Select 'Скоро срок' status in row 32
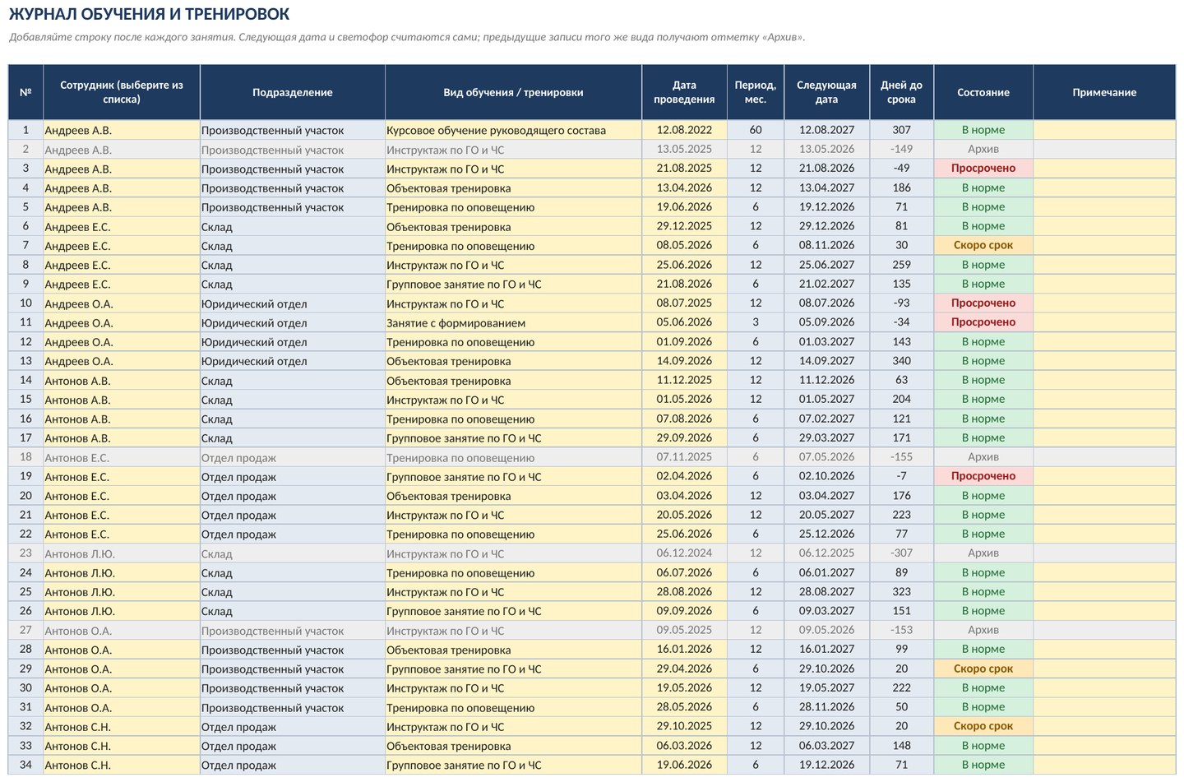 [x=983, y=726]
